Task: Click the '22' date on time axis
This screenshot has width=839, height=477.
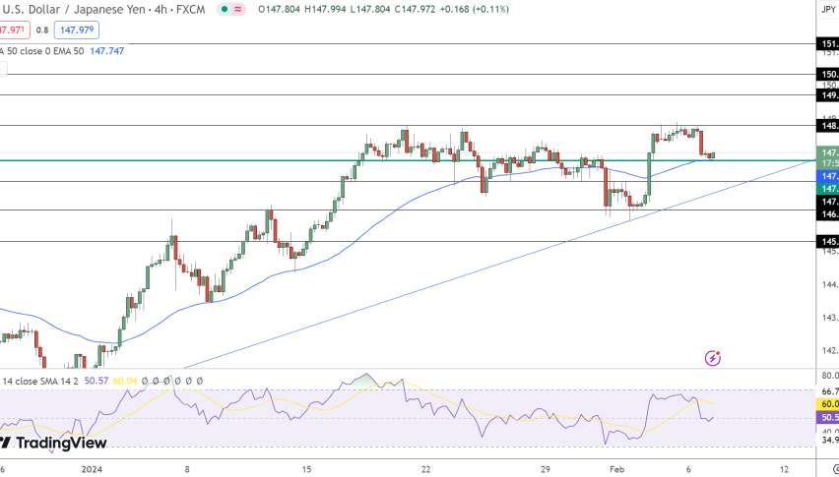Action: click(425, 469)
